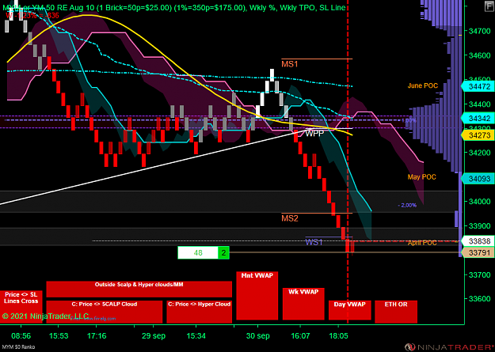Click the Price <> SL Lines Cross box
495x352 pixels.
pyautogui.click(x=21, y=307)
